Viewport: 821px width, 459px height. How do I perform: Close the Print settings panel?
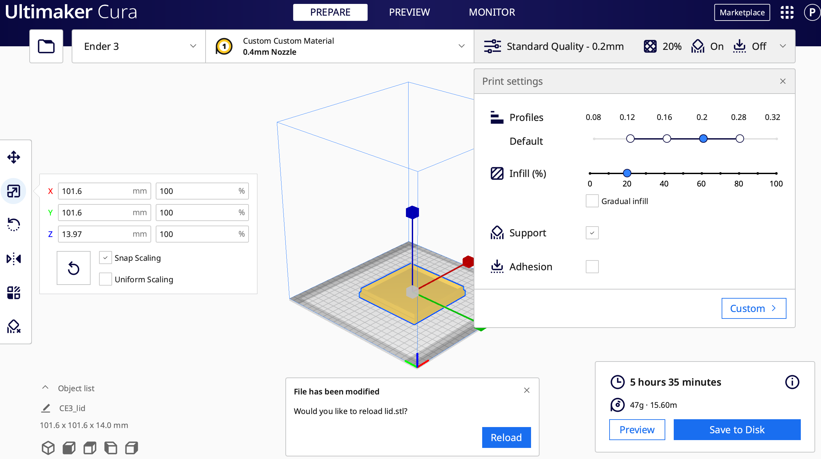pyautogui.click(x=783, y=81)
